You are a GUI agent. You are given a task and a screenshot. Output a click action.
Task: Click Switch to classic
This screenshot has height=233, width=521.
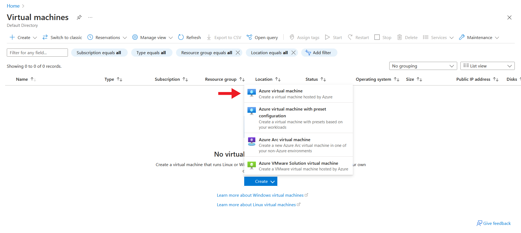tap(62, 37)
